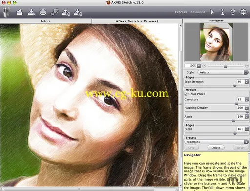Viewport: 250px width, 191px height.
Task: Open batch processing gears icon
Action: [x=55, y=12]
